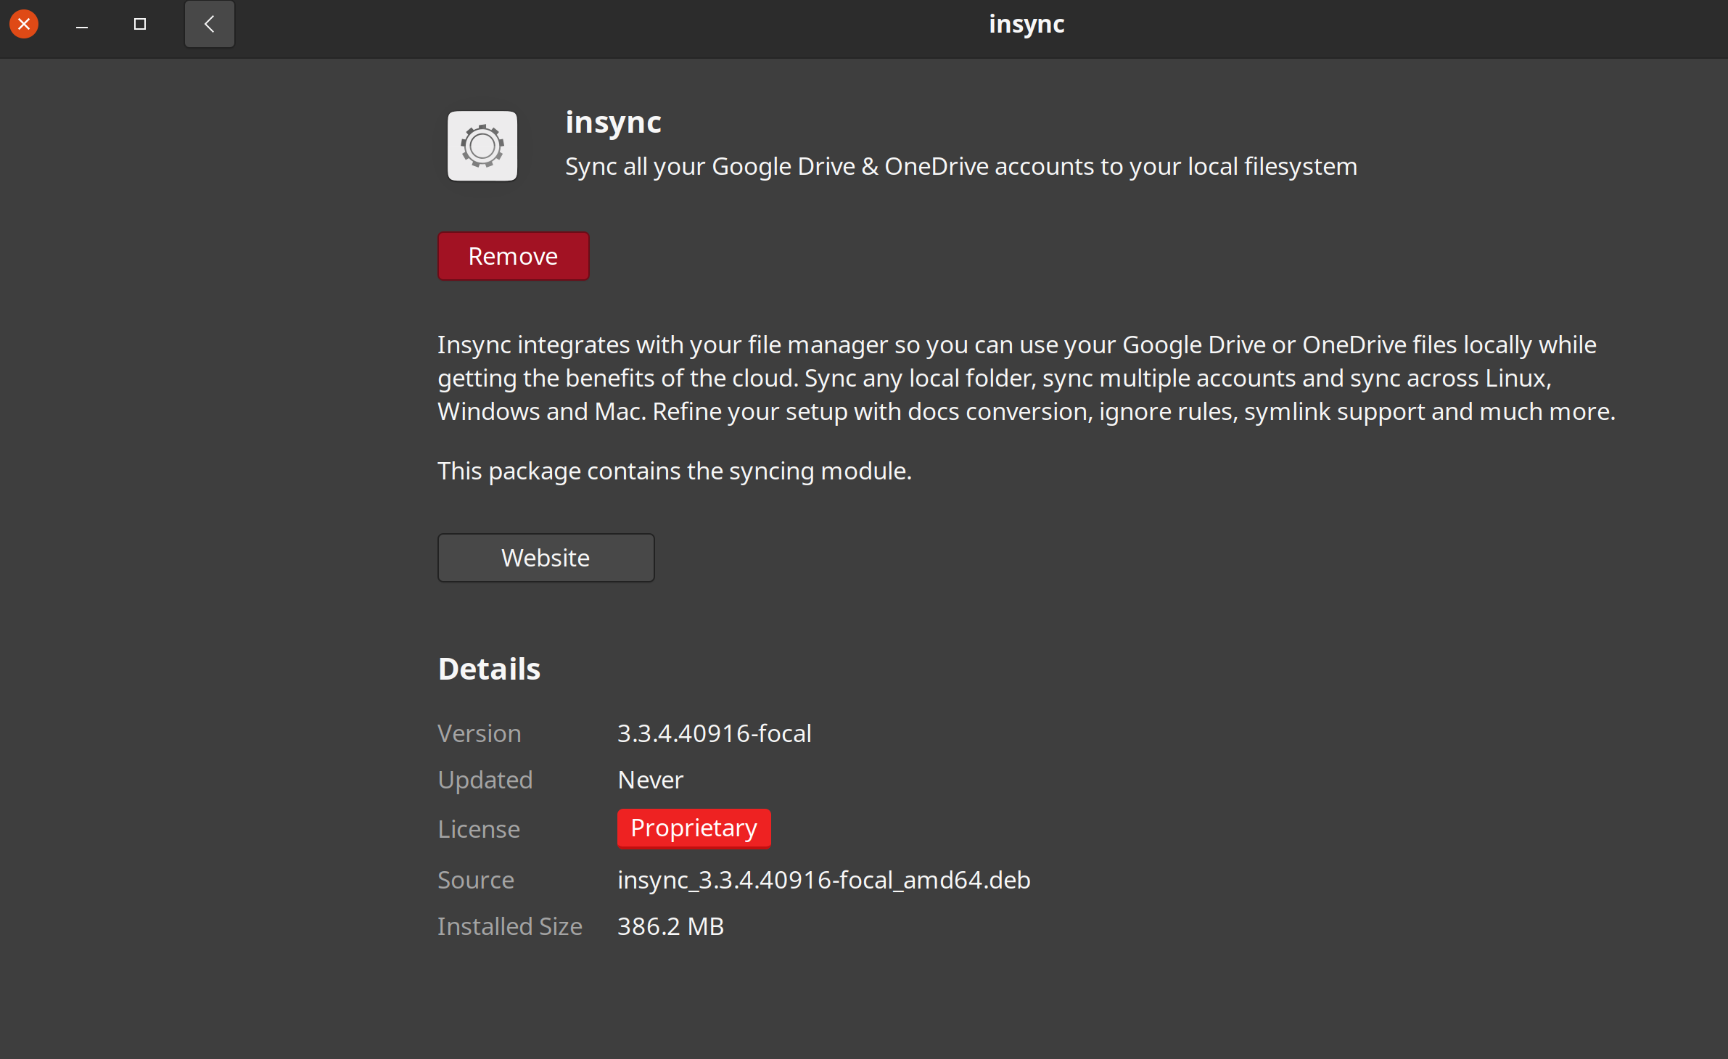Click the License row label
The image size is (1728, 1059).
pyautogui.click(x=479, y=828)
